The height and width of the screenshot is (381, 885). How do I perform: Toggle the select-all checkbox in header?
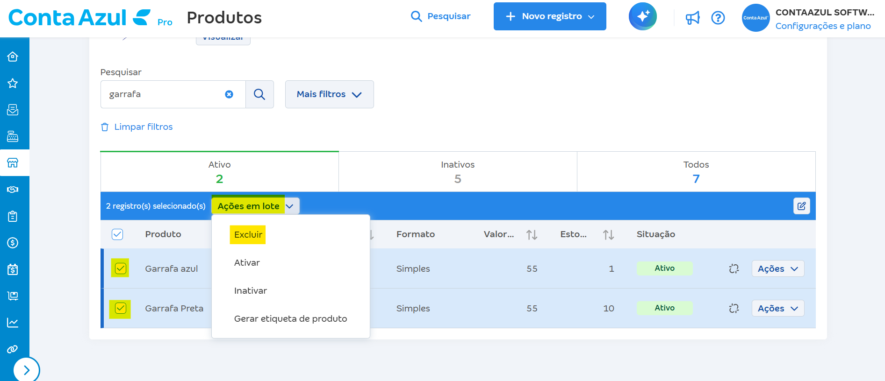point(117,234)
